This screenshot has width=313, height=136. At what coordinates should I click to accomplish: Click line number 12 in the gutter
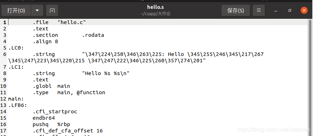(4, 99)
